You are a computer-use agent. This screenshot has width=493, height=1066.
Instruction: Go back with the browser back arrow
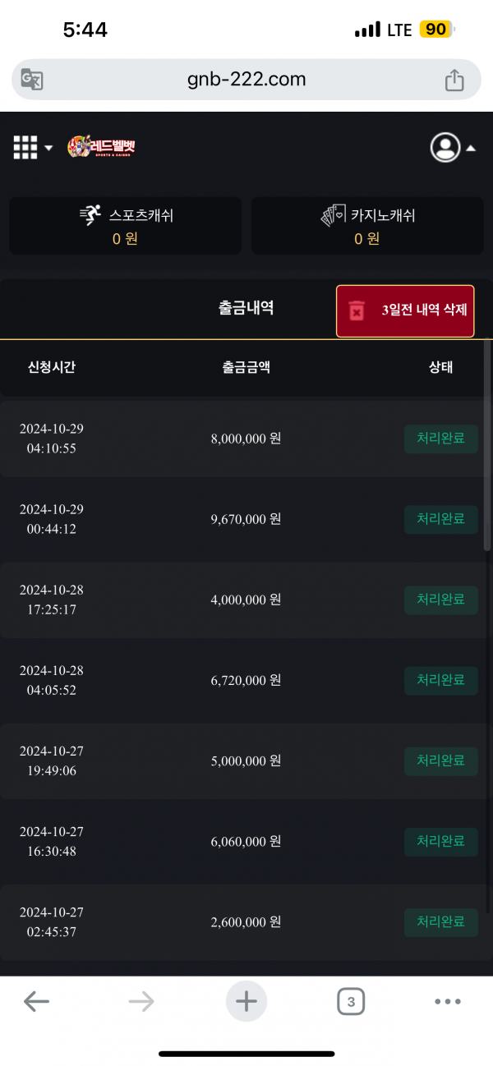36,1001
